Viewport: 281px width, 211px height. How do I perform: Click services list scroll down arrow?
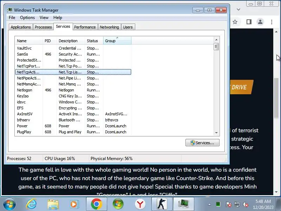coord(216,133)
